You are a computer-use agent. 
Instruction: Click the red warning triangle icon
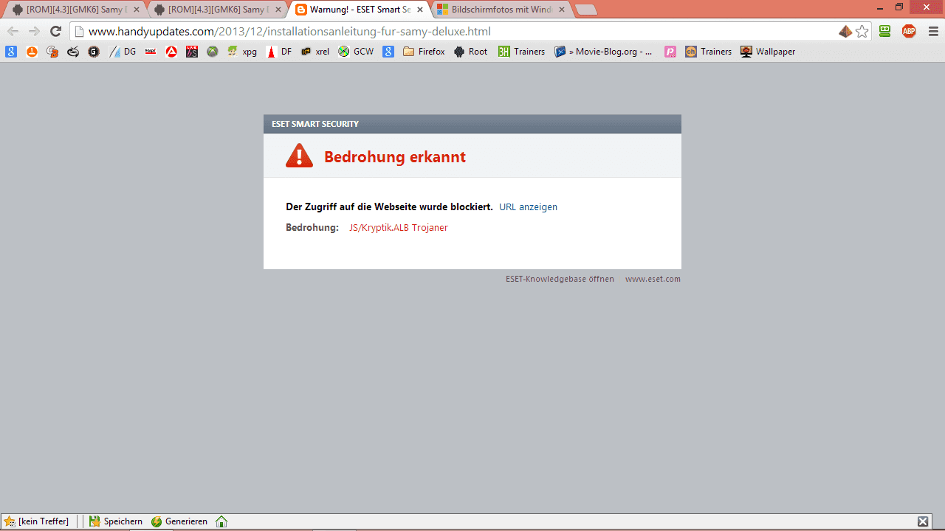[299, 156]
